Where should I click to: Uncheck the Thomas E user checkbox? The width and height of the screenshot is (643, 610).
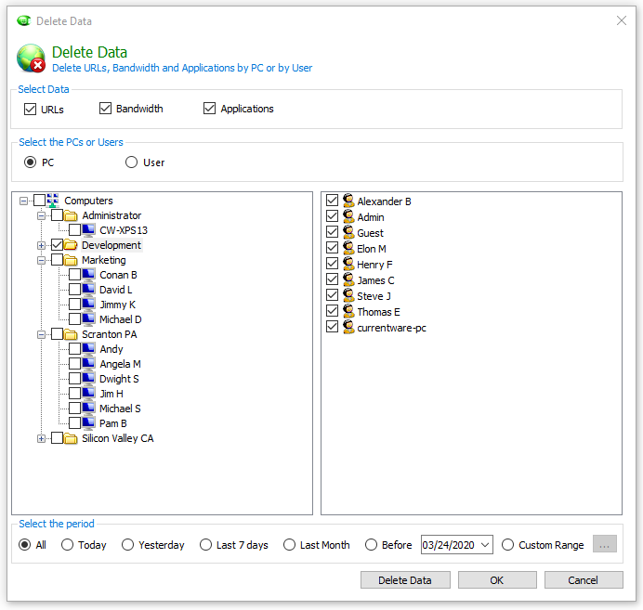(x=332, y=311)
